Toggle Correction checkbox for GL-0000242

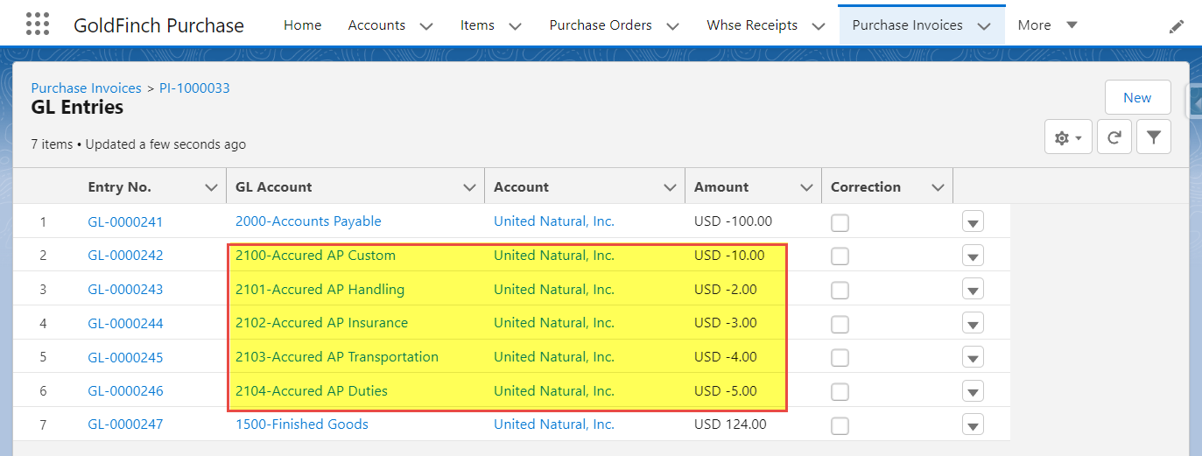(x=840, y=256)
